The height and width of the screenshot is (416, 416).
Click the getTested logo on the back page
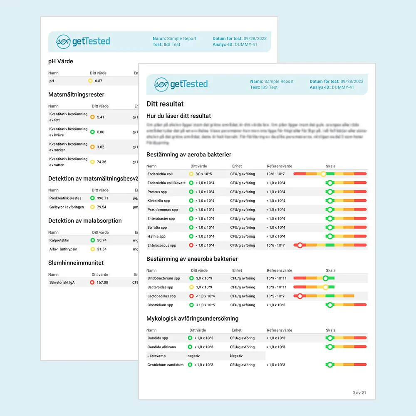tap(83, 41)
